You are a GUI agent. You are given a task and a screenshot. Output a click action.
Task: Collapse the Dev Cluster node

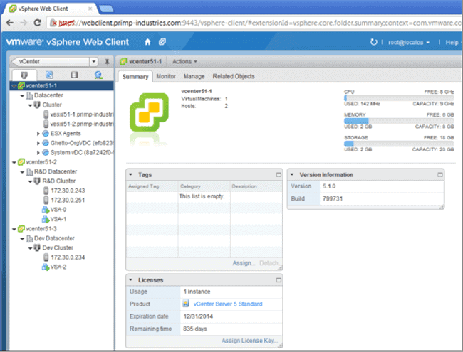coord(31,248)
